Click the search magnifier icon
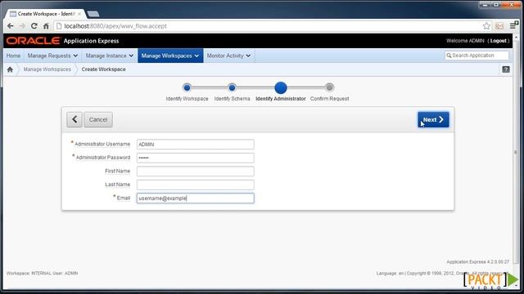 (449, 56)
